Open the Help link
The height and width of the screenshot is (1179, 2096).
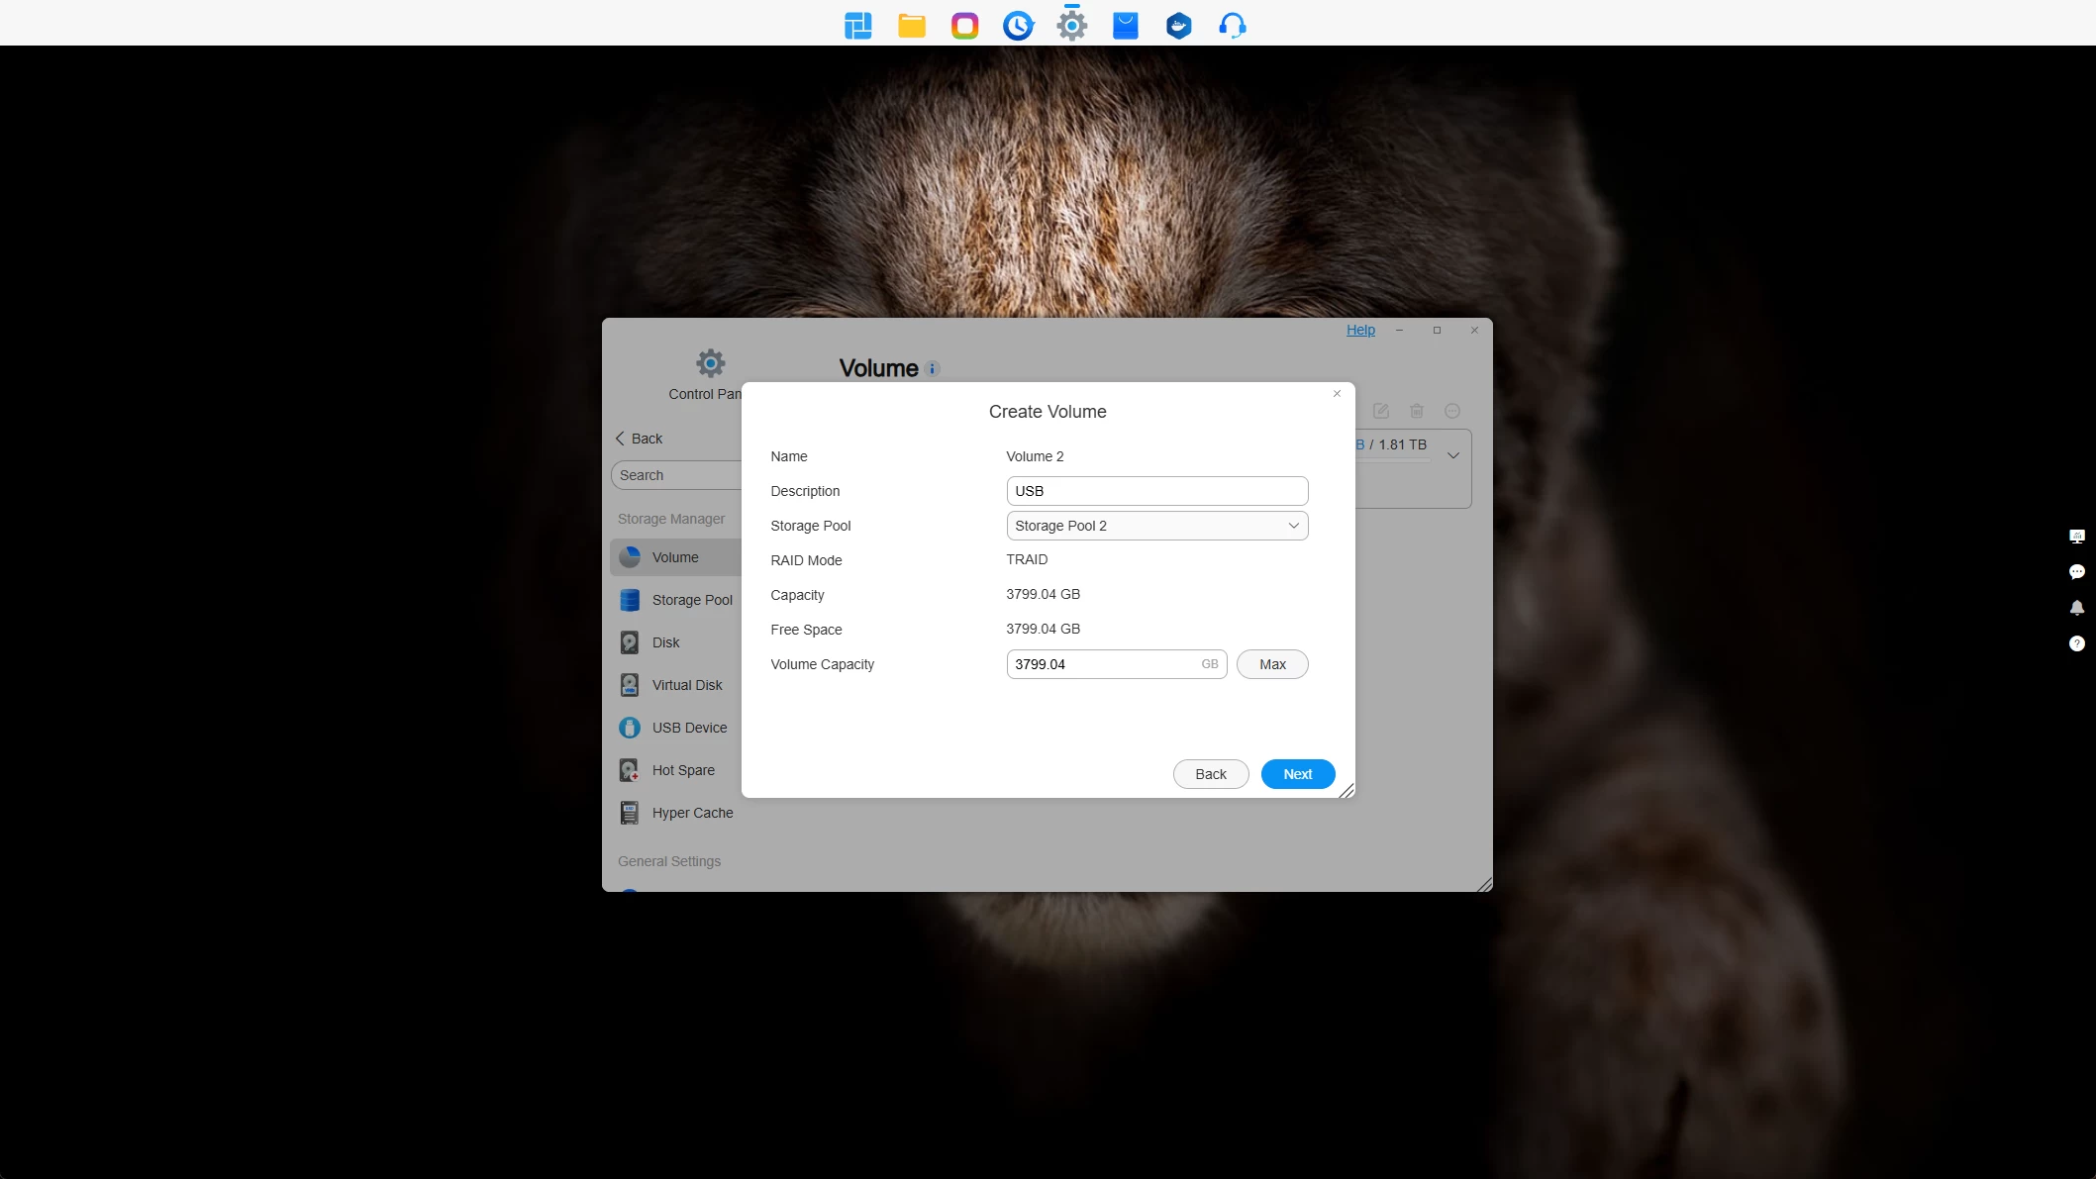point(1360,330)
